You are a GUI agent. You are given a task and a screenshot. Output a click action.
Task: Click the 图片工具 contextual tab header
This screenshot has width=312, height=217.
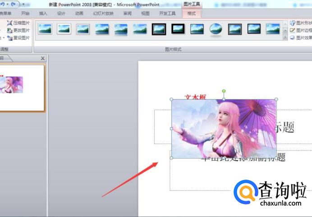coord(192,4)
